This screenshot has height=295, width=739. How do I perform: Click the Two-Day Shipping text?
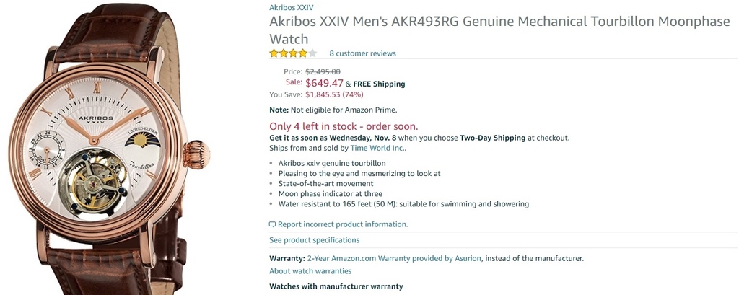tap(492, 138)
